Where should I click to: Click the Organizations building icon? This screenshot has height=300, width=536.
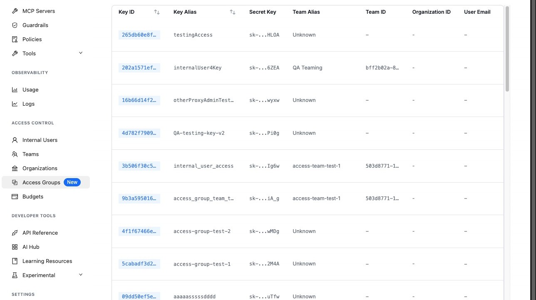[15, 169]
